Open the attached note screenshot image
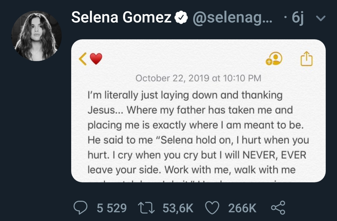Screen dimensions: 337x221 click(198, 111)
